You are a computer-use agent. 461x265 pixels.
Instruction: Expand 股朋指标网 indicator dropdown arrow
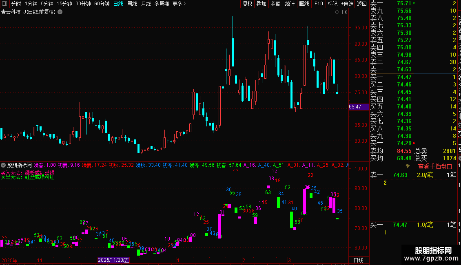pos(3,166)
